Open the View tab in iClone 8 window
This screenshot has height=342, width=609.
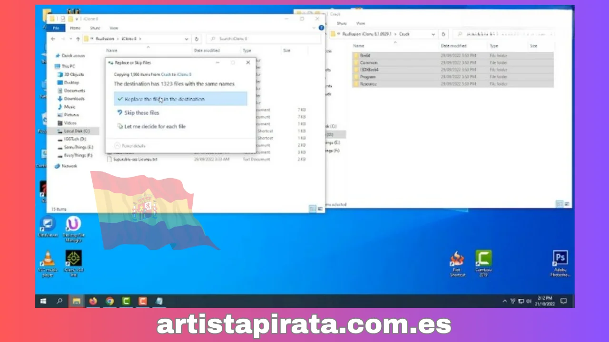(114, 28)
